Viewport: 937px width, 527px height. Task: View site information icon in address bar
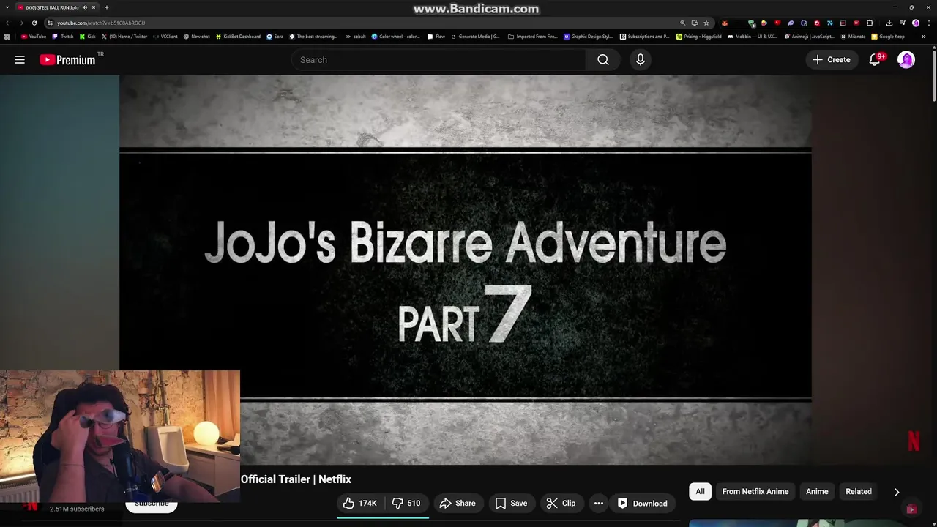coord(50,23)
